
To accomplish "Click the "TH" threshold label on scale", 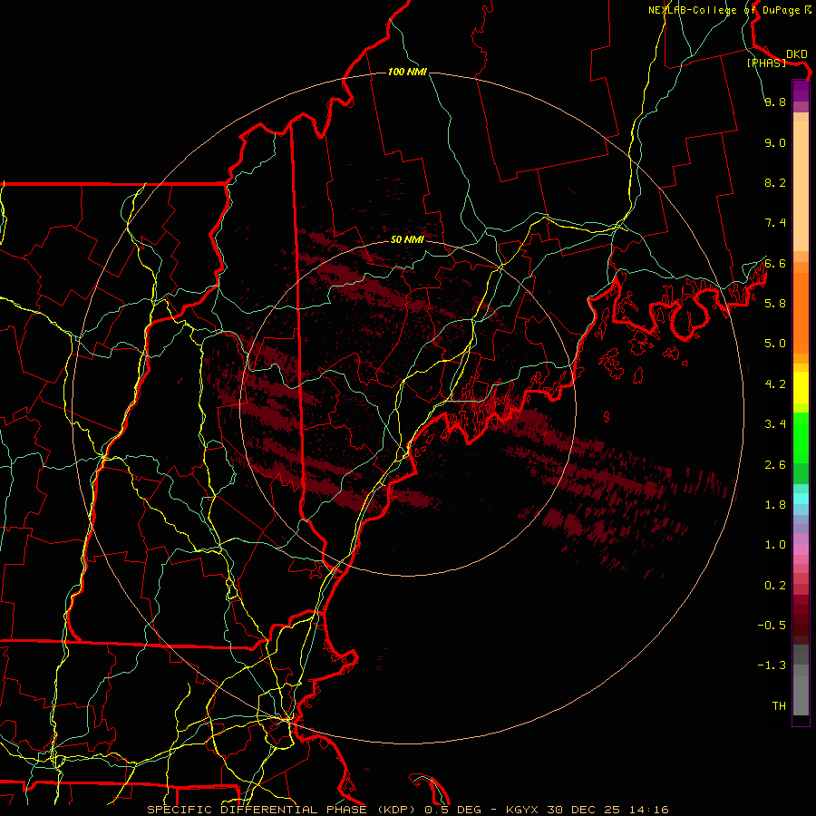I will (x=779, y=706).
